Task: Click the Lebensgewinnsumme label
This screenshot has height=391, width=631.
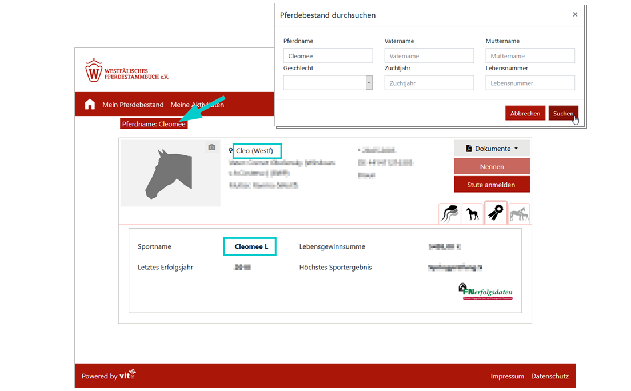Action: click(332, 246)
